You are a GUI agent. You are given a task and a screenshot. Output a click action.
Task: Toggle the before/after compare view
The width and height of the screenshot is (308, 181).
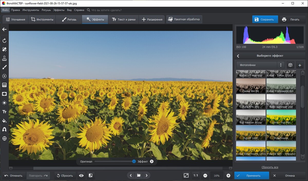pyautogui.click(x=90, y=175)
